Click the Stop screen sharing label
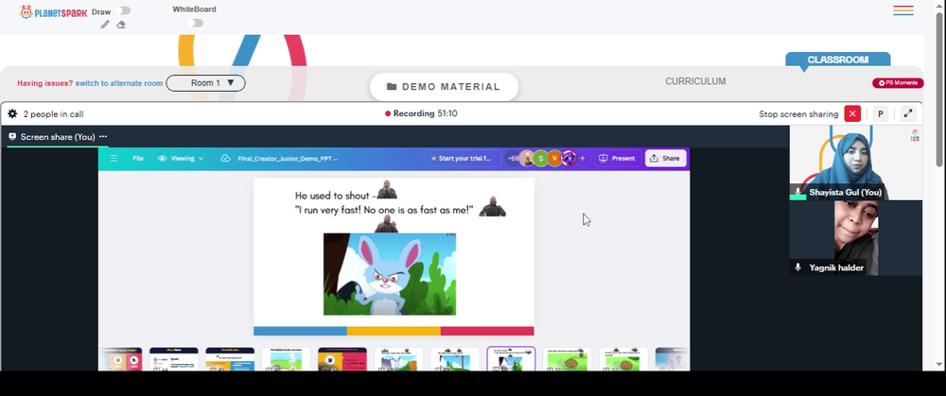This screenshot has height=396, width=946. (x=798, y=114)
